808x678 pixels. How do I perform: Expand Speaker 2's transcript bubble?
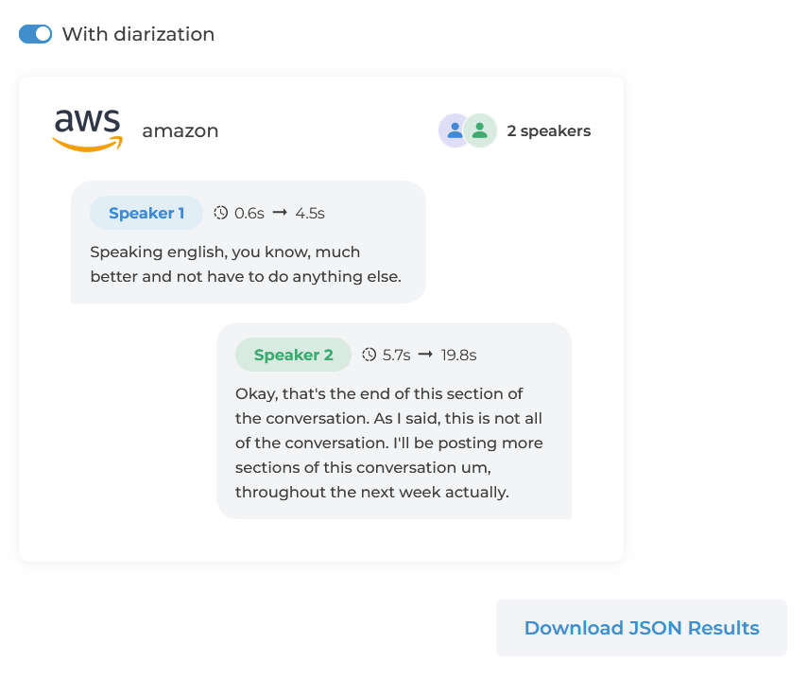pyautogui.click(x=393, y=421)
